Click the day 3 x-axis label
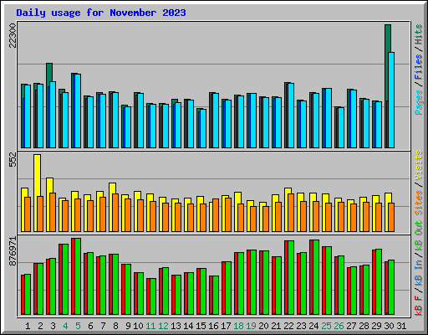This screenshot has width=428, height=335. (x=53, y=326)
